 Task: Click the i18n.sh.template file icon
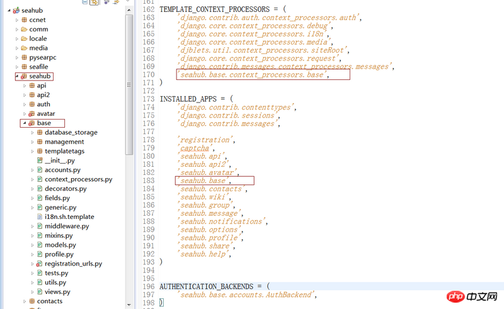click(x=39, y=216)
